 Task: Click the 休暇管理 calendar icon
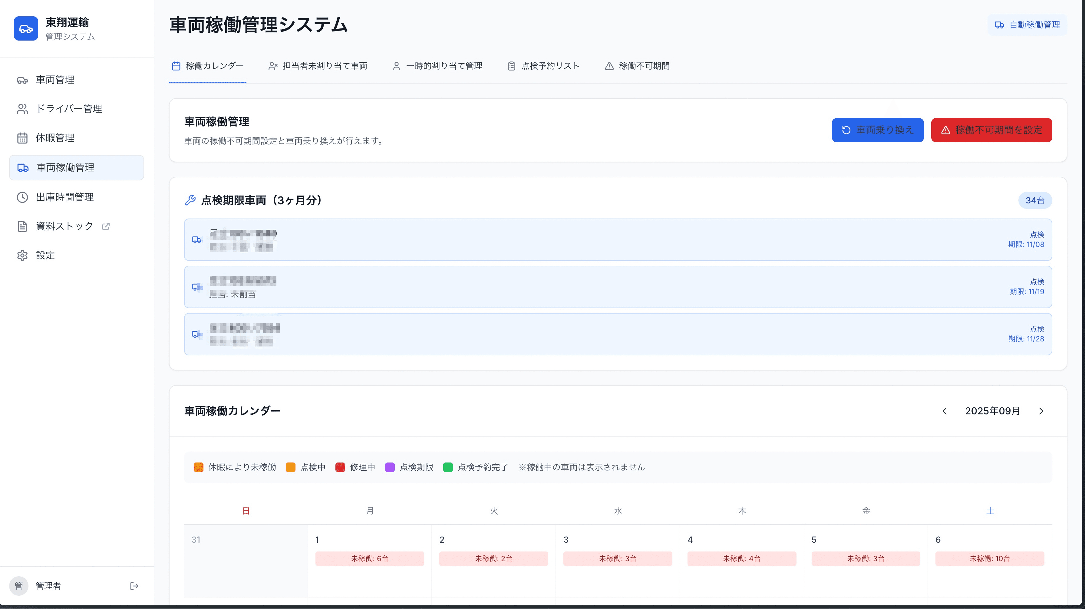click(x=22, y=138)
